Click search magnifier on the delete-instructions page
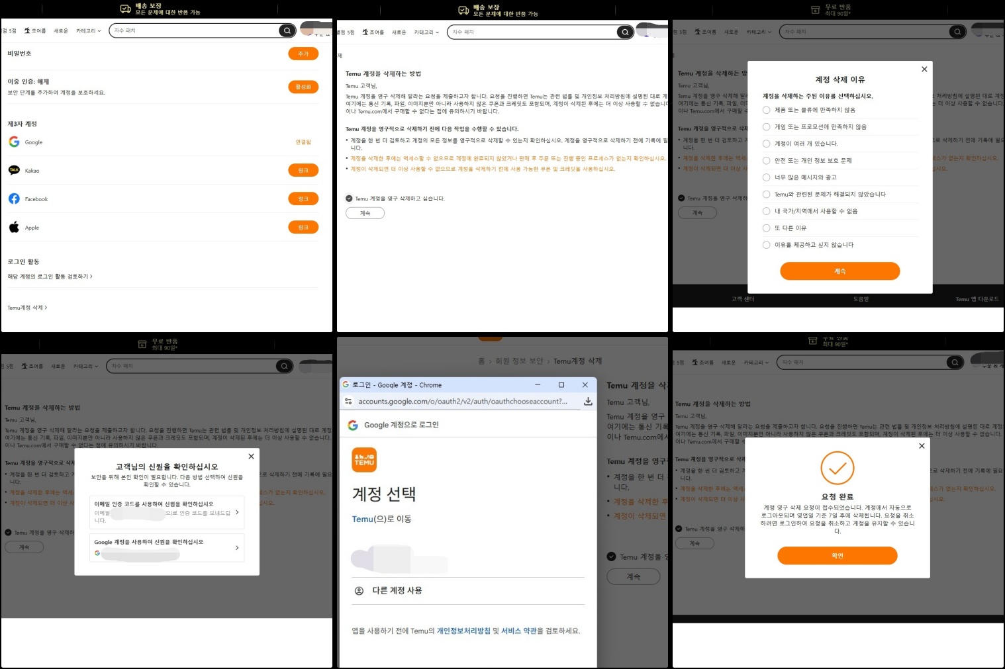 [x=625, y=32]
